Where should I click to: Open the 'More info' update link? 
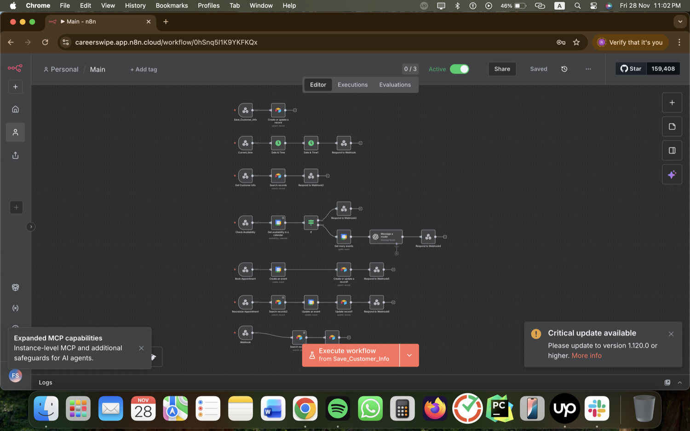click(586, 356)
